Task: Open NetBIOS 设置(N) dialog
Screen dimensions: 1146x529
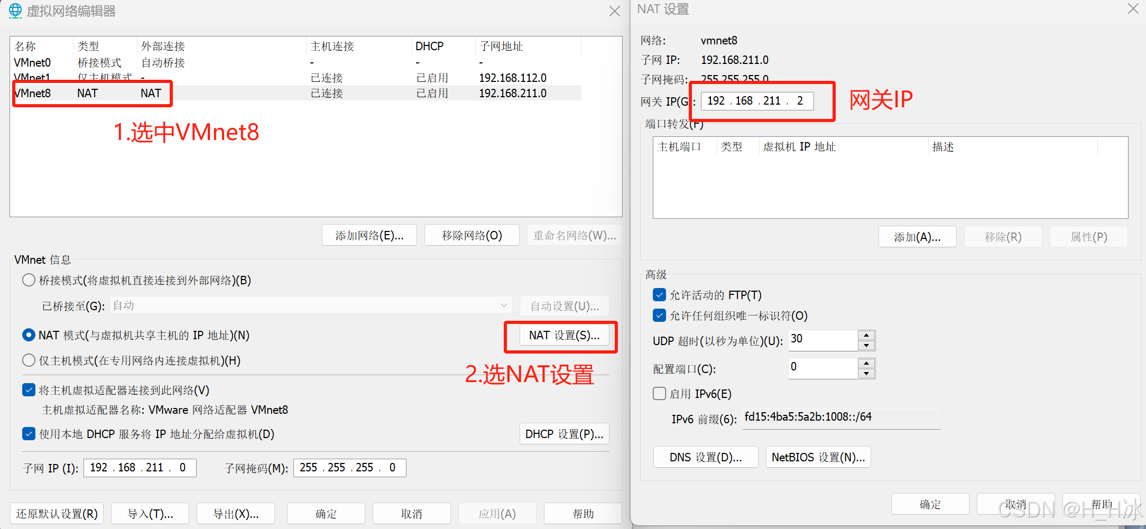Action: 818,457
